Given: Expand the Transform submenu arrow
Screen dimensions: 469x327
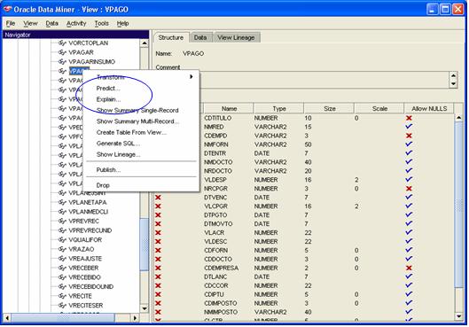Looking at the screenshot, I should 192,77.
